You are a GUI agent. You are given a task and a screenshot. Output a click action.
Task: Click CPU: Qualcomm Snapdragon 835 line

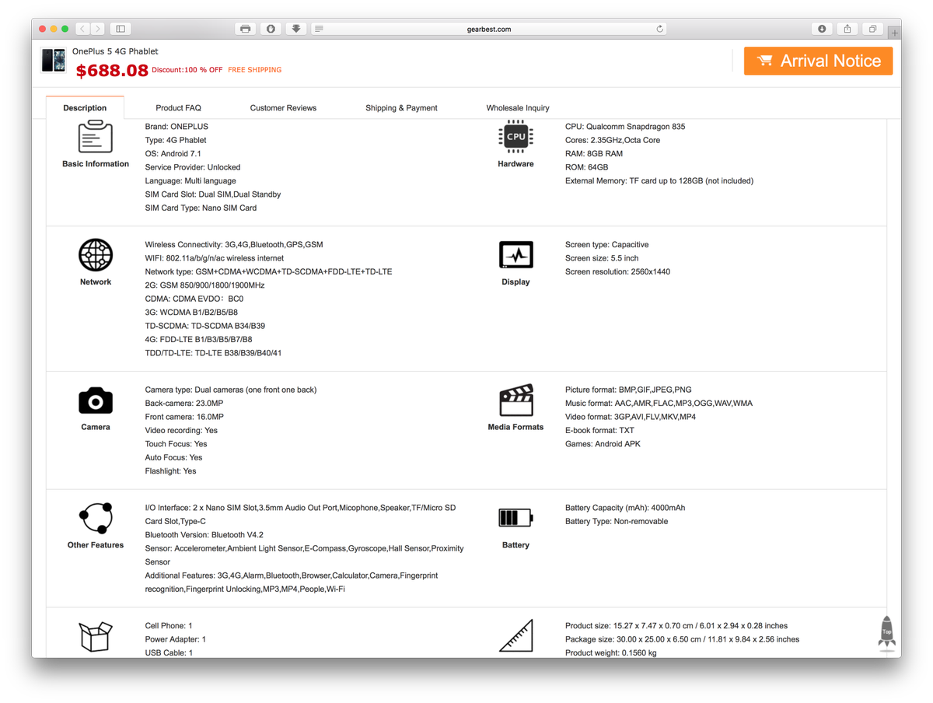tap(625, 127)
